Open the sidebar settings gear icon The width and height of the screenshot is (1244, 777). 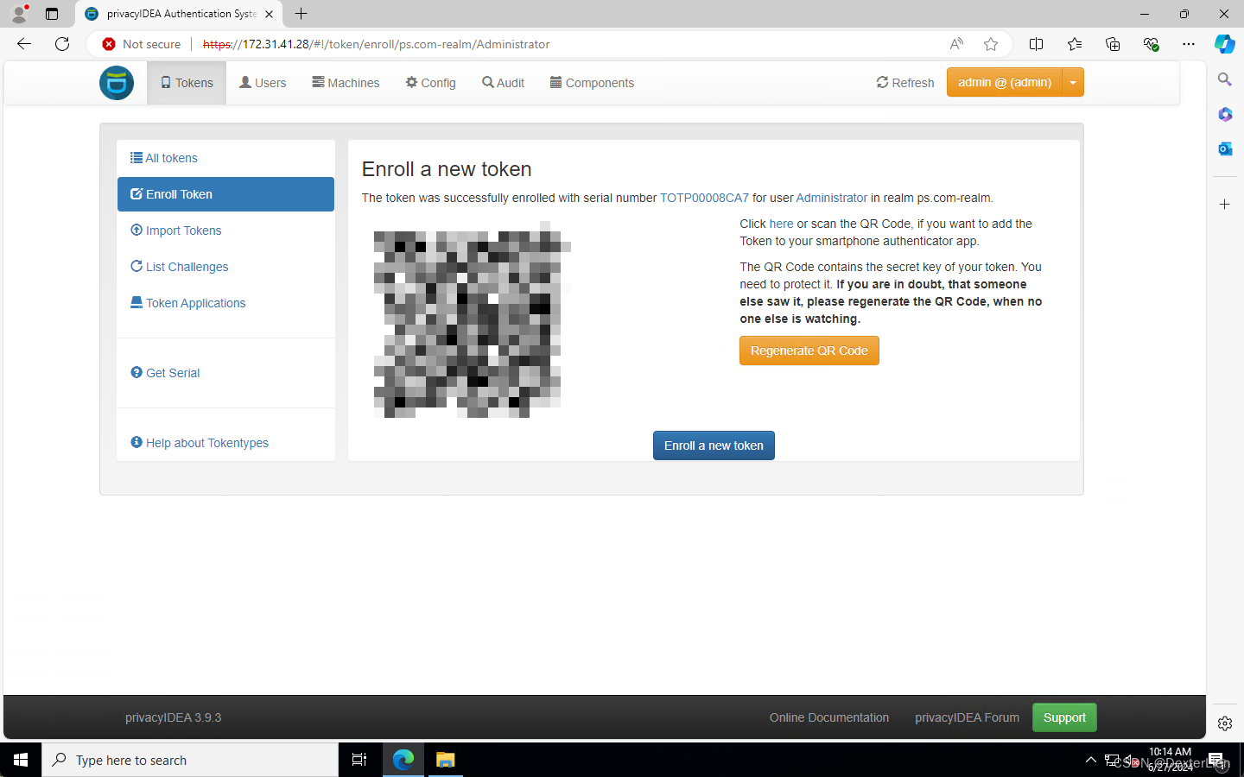tap(1225, 723)
